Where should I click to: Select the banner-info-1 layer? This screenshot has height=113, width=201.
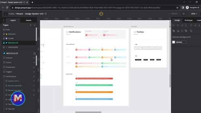pos(14,81)
